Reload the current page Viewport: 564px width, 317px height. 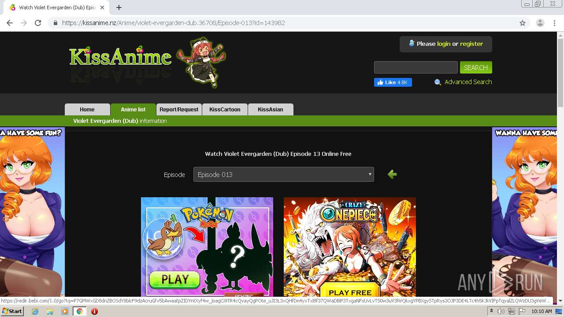[38, 23]
